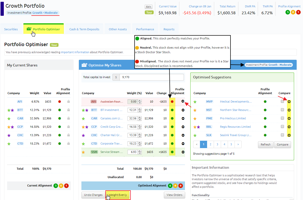
Task: Open Northern Star Resources company link
Action: (236, 110)
